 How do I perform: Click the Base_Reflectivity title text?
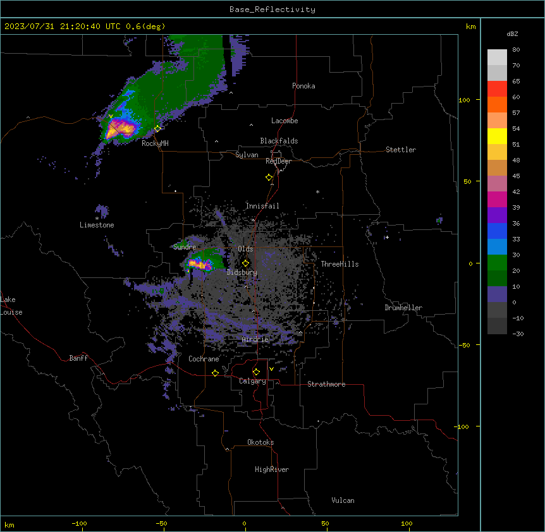[x=272, y=9]
